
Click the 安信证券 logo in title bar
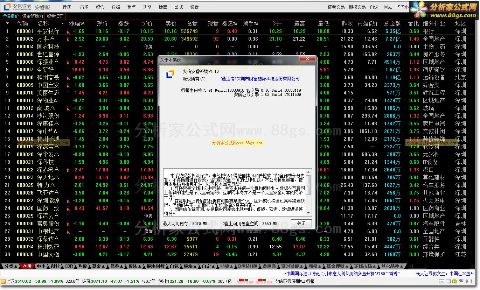click(x=17, y=7)
